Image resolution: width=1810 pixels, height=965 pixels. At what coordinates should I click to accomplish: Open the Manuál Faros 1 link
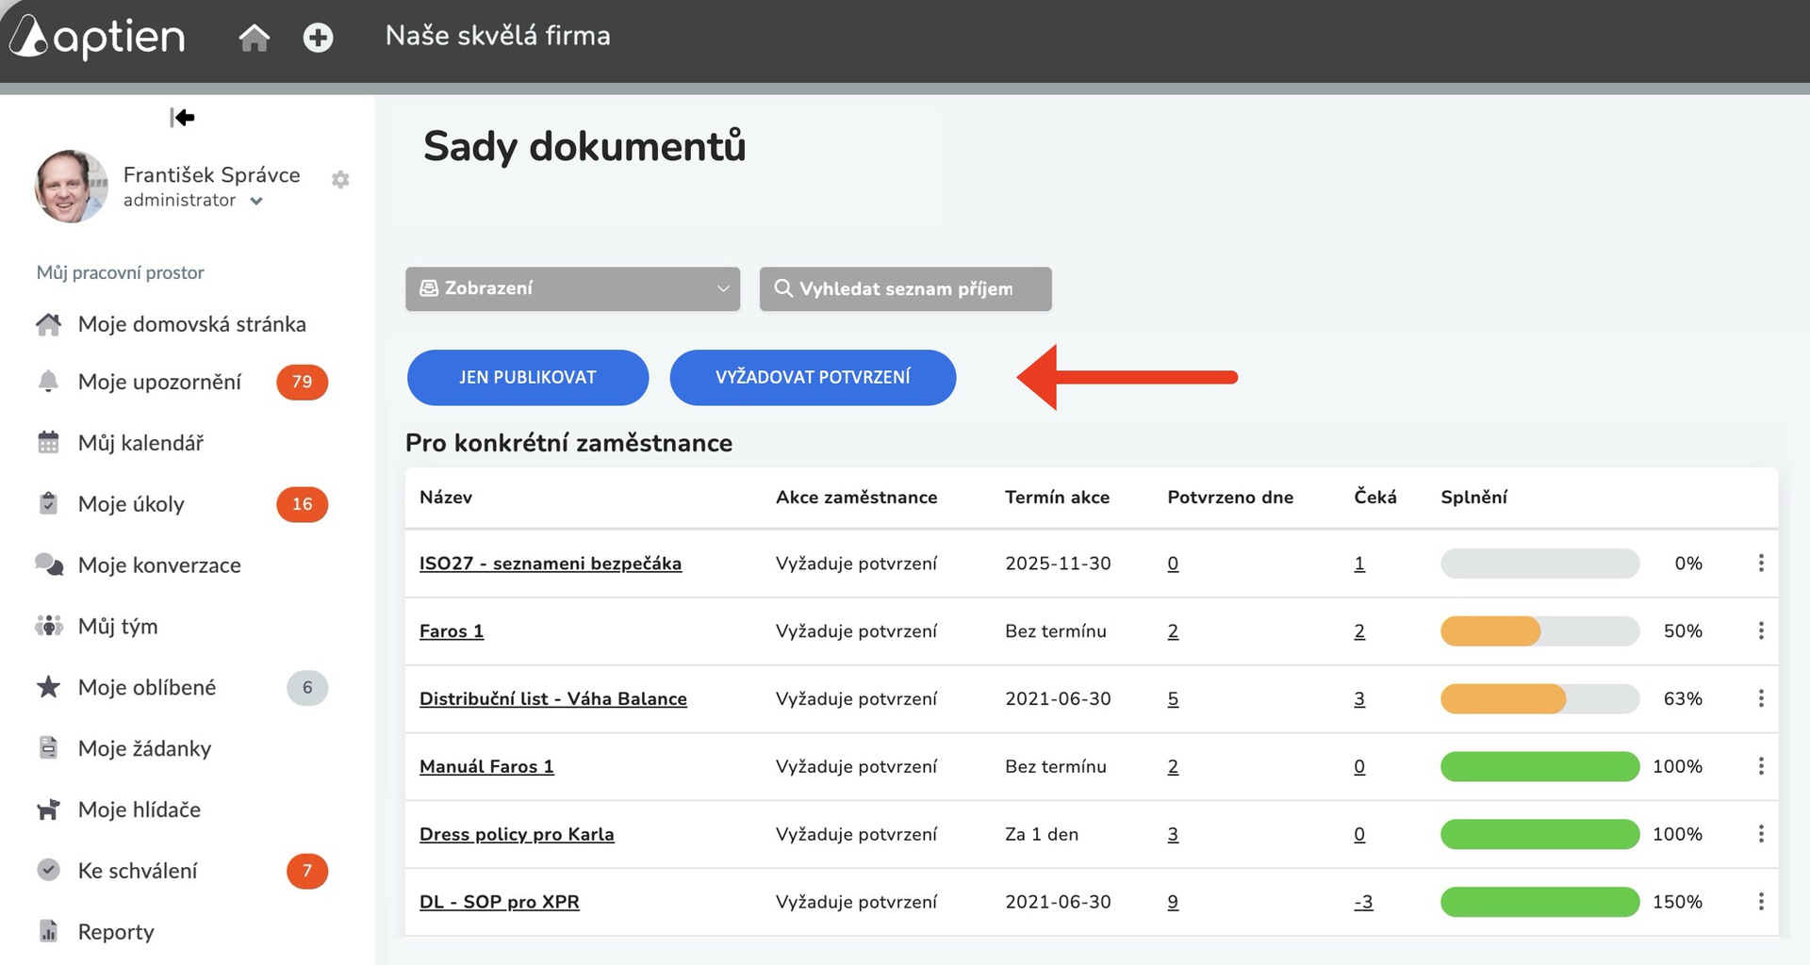pyautogui.click(x=486, y=767)
